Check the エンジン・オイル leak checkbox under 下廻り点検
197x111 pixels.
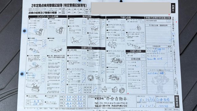pos(123,22)
